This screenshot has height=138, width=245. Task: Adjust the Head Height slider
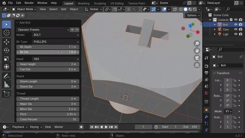(48, 64)
